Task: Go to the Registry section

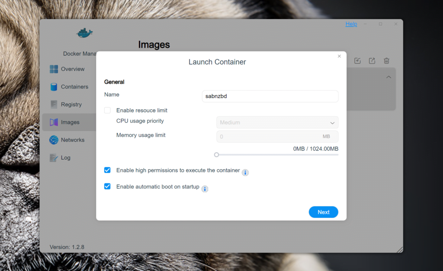Action: [x=71, y=104]
